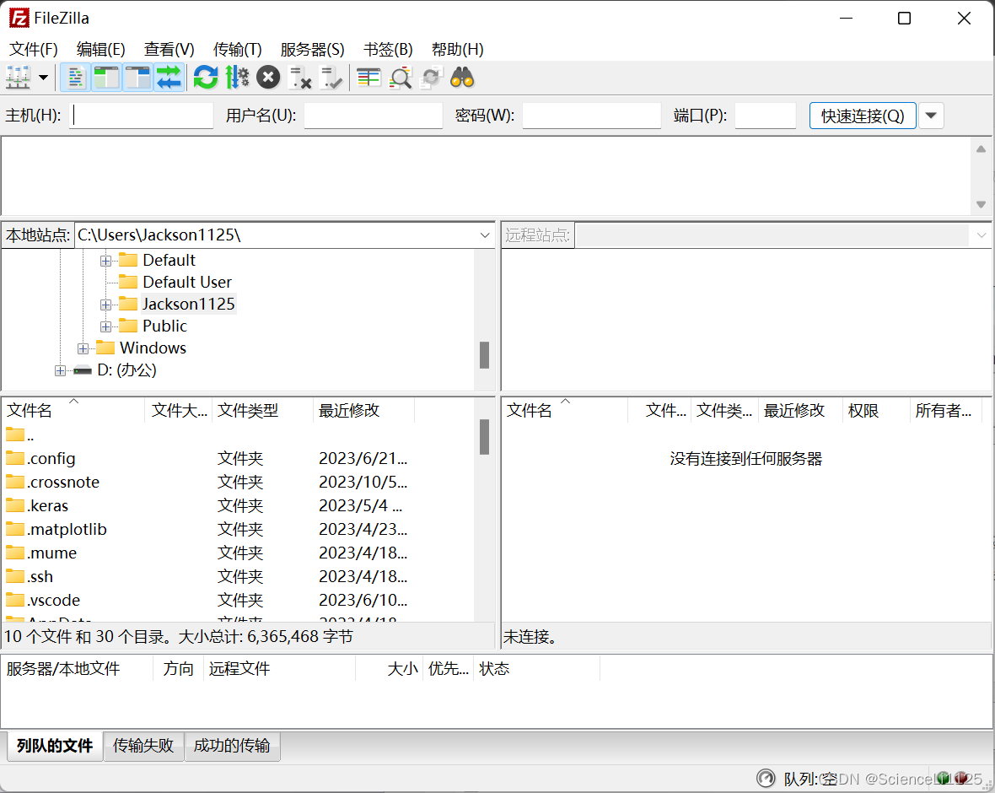Focus the 端口(P) port field
The height and width of the screenshot is (793, 995).
click(x=766, y=116)
